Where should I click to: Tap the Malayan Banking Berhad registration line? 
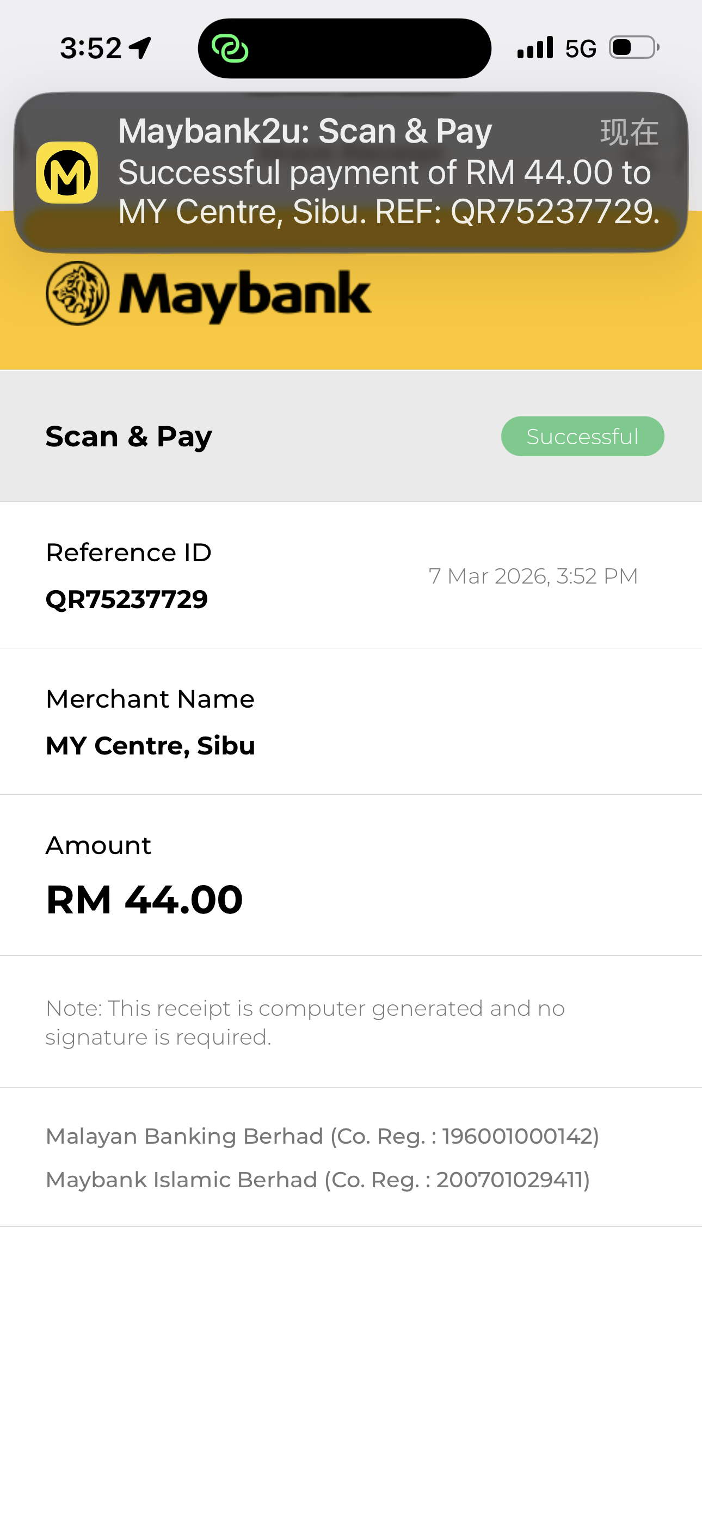coord(323,1136)
